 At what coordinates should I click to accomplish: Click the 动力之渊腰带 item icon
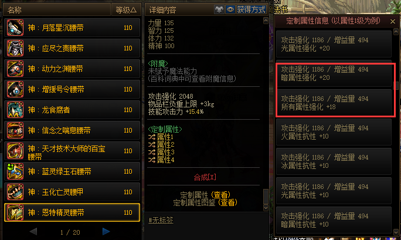coord(15,69)
